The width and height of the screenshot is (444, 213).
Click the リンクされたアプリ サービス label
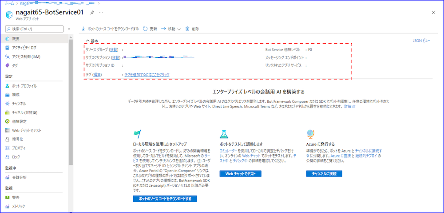pos(283,65)
